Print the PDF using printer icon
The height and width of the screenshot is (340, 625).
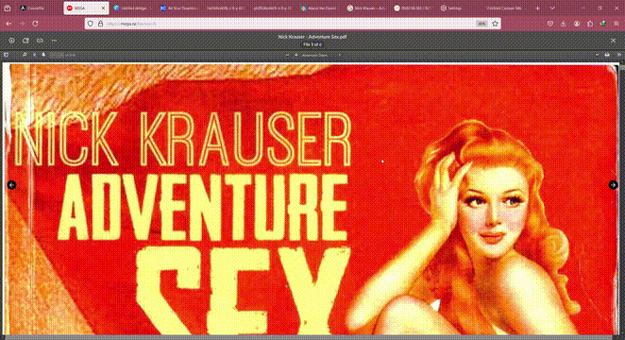point(607,55)
